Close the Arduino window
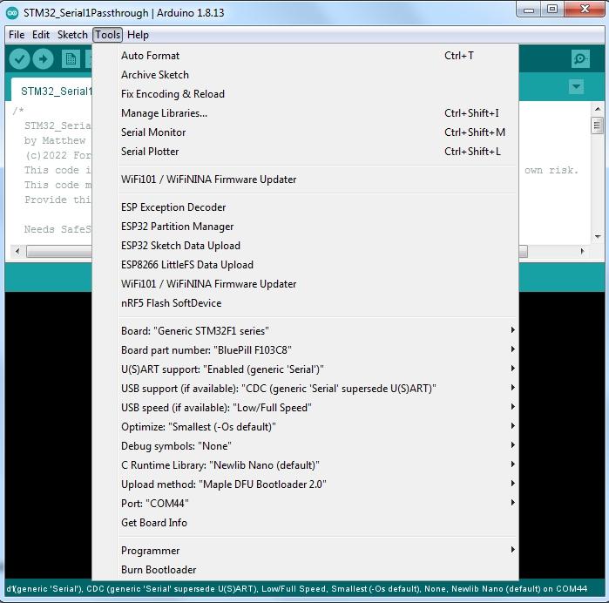 (x=585, y=9)
